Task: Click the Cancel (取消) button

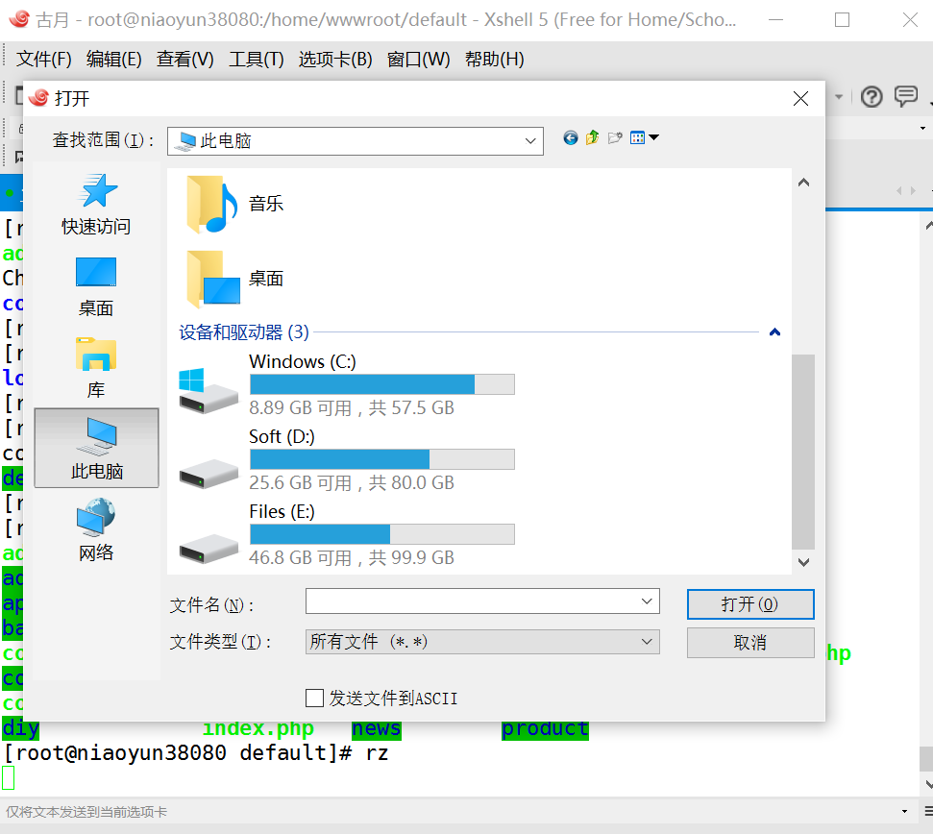Action: click(750, 643)
